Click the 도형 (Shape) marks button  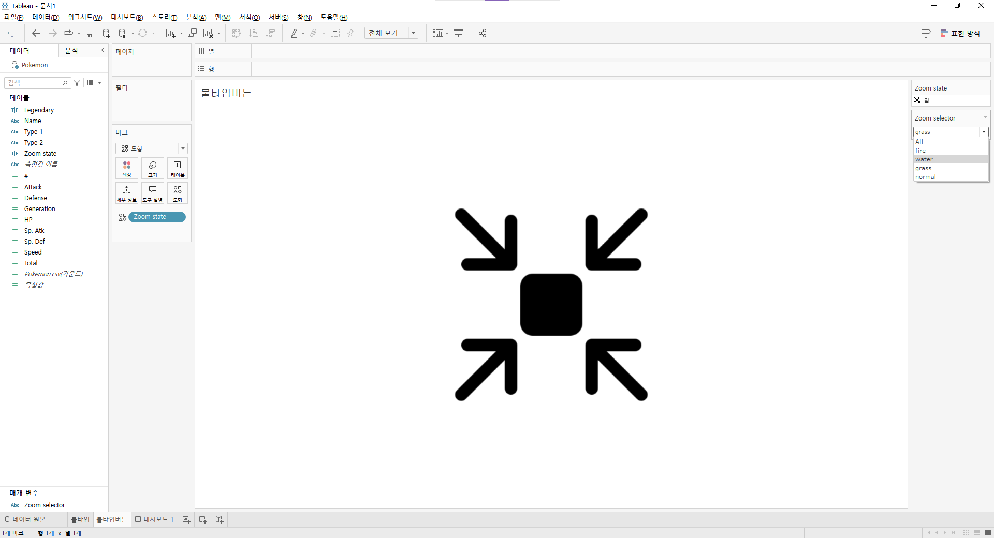click(178, 193)
